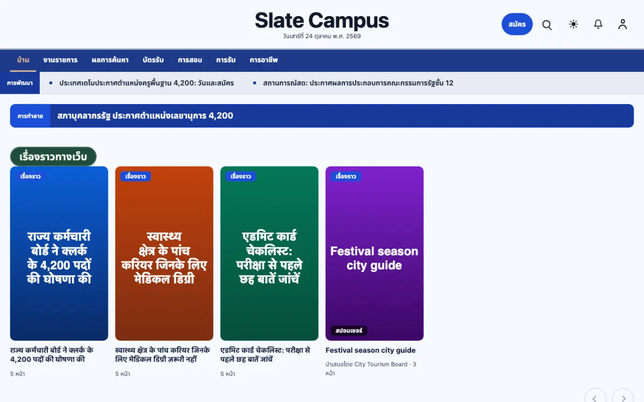The height and width of the screenshot is (402, 644).
Task: Open breaking headline about เลขานุการ 4,200
Action: (145, 116)
